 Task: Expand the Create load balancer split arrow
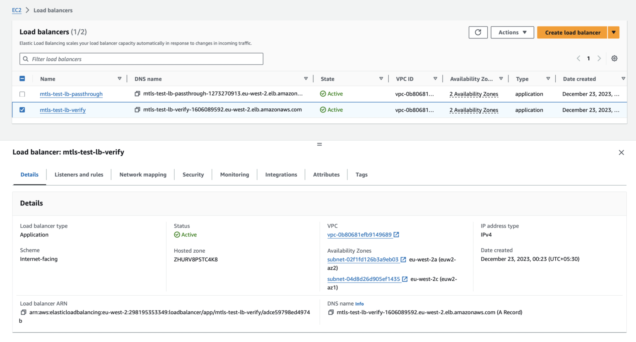[614, 32]
